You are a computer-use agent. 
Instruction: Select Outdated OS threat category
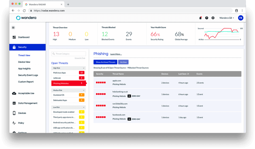click(69, 95)
